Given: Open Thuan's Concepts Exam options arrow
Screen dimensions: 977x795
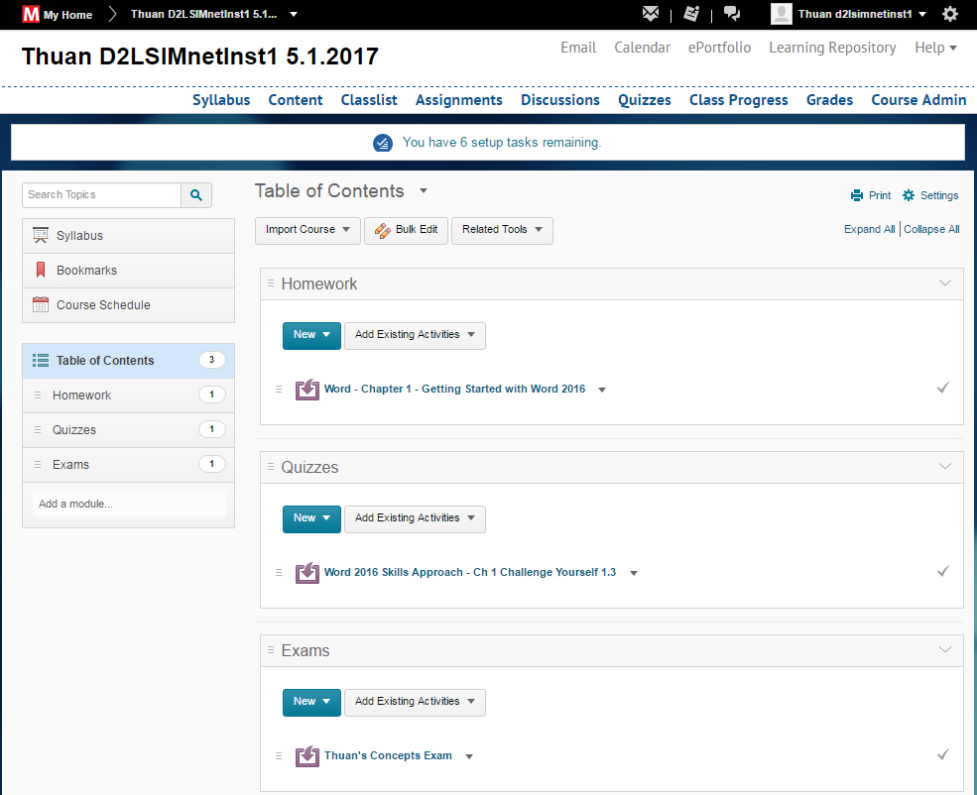Looking at the screenshot, I should [469, 756].
